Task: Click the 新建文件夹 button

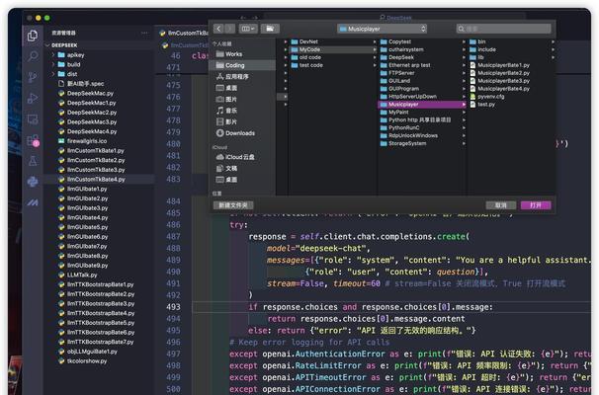Action: (x=233, y=205)
